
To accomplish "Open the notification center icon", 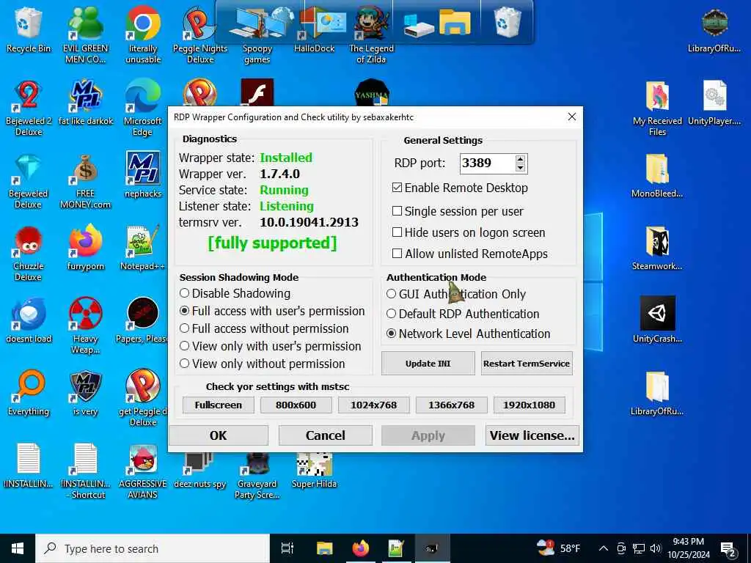I will (728, 548).
